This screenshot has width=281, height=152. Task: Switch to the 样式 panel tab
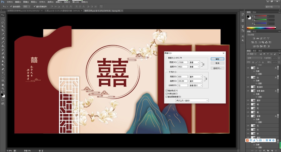[254, 31]
